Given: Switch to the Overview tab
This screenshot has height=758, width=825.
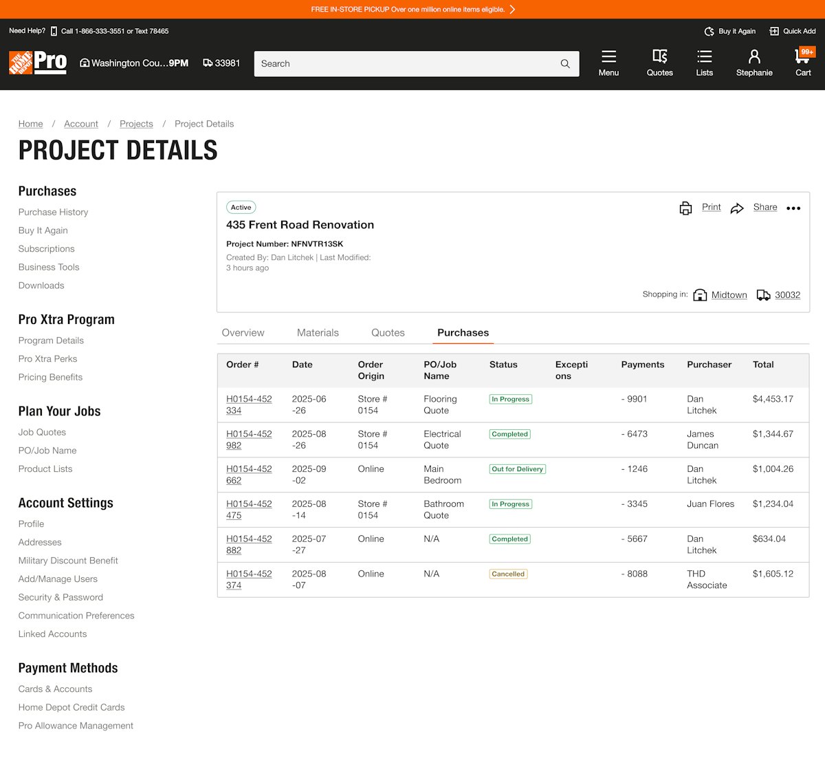Looking at the screenshot, I should tap(243, 332).
